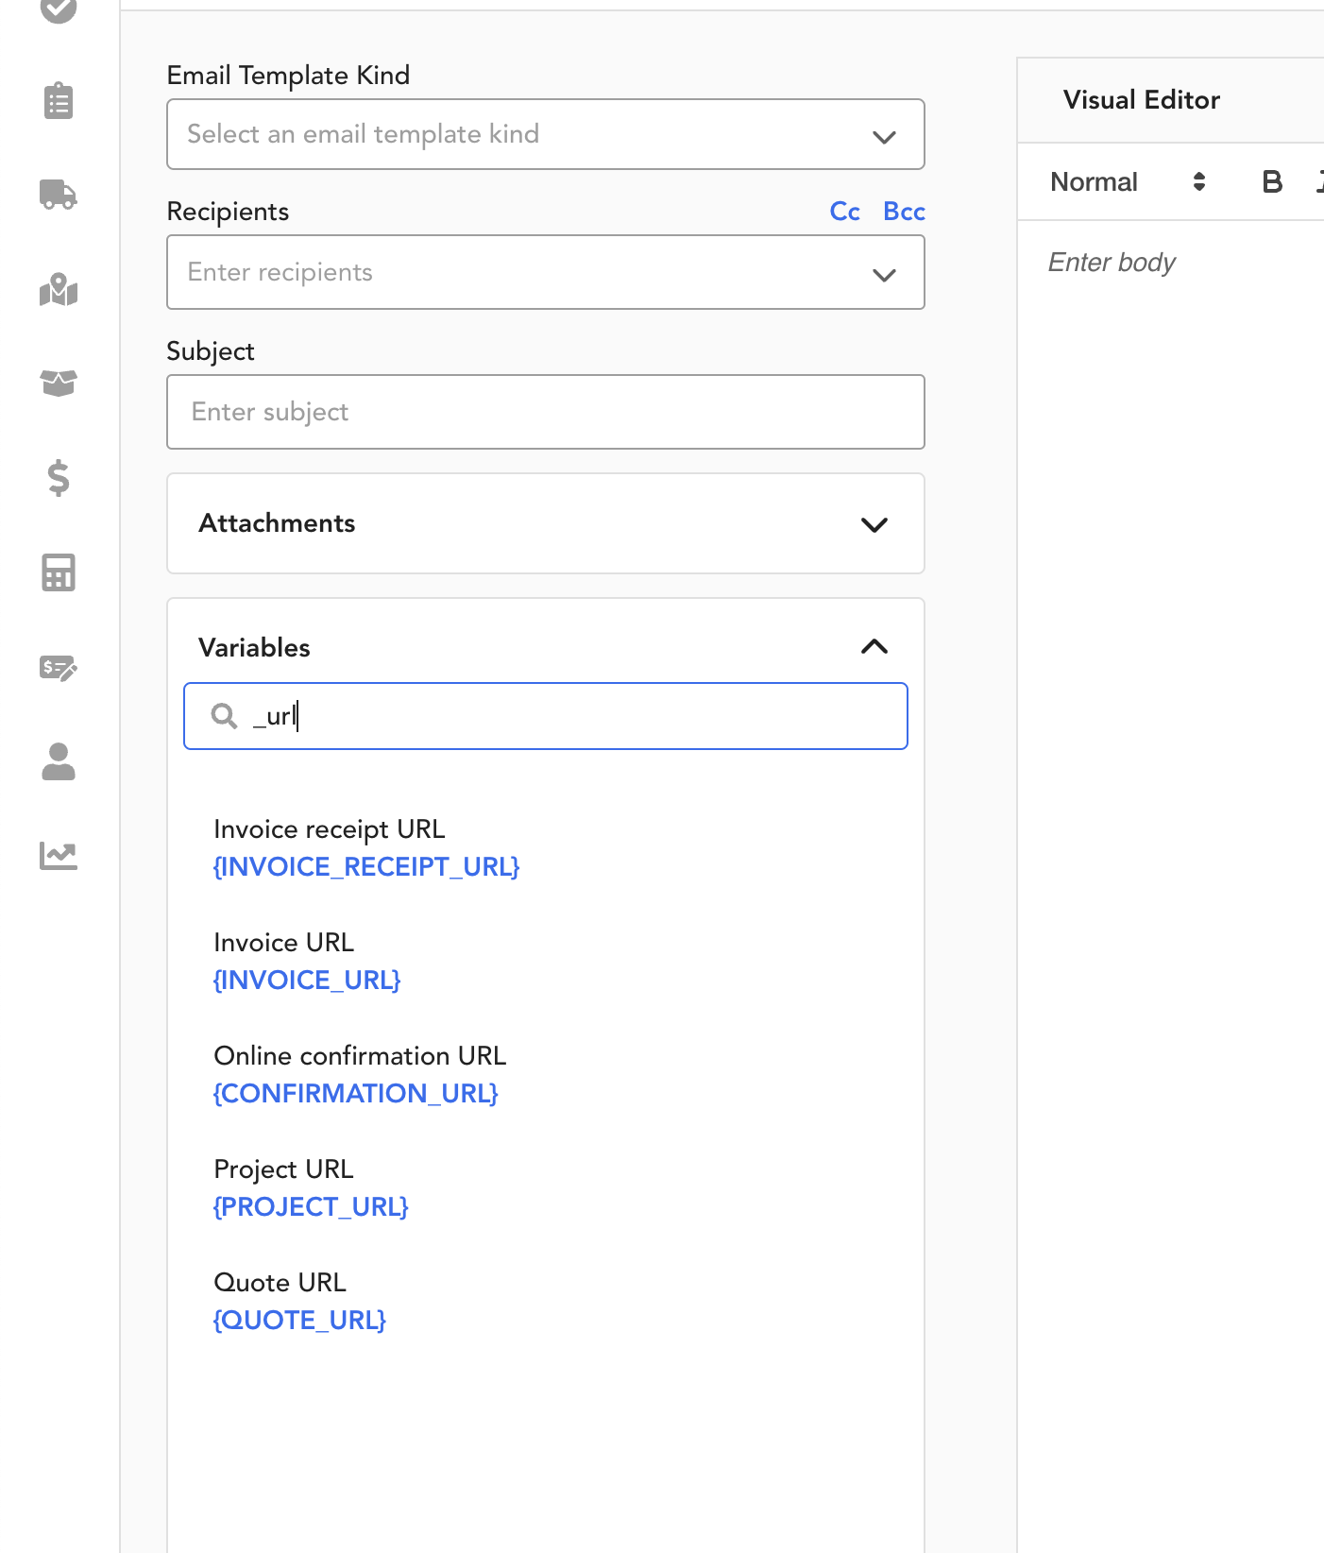Open the calculator sidebar icon
1324x1553 pixels.
(59, 572)
